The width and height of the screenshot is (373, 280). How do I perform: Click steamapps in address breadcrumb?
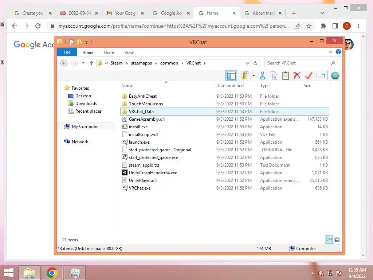point(141,63)
